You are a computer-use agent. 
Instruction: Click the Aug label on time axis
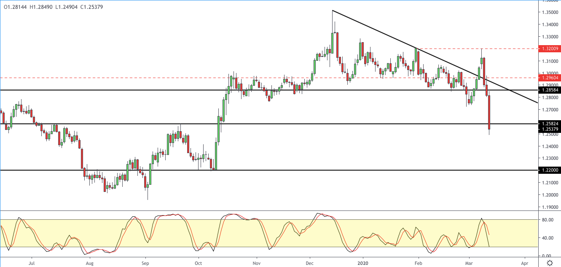[x=89, y=262]
